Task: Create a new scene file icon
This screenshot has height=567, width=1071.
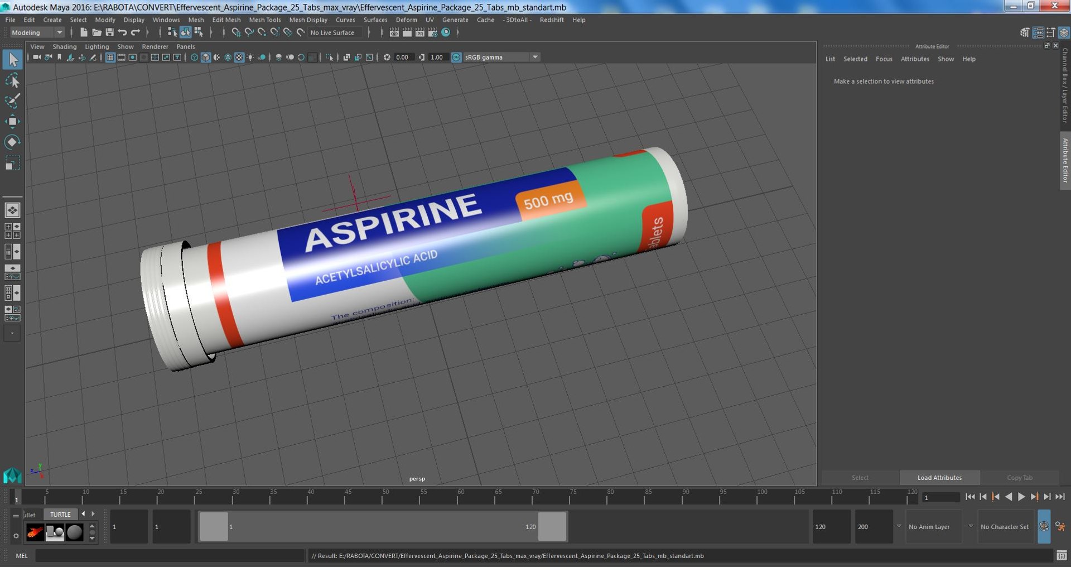Action: click(x=84, y=32)
